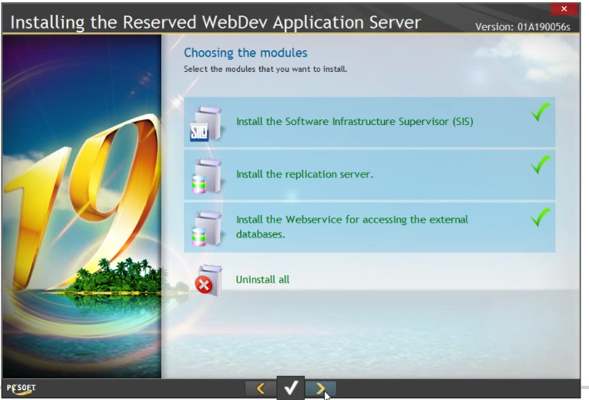The width and height of the screenshot is (589, 400).
Task: Close the installer window
Action: 564,9
